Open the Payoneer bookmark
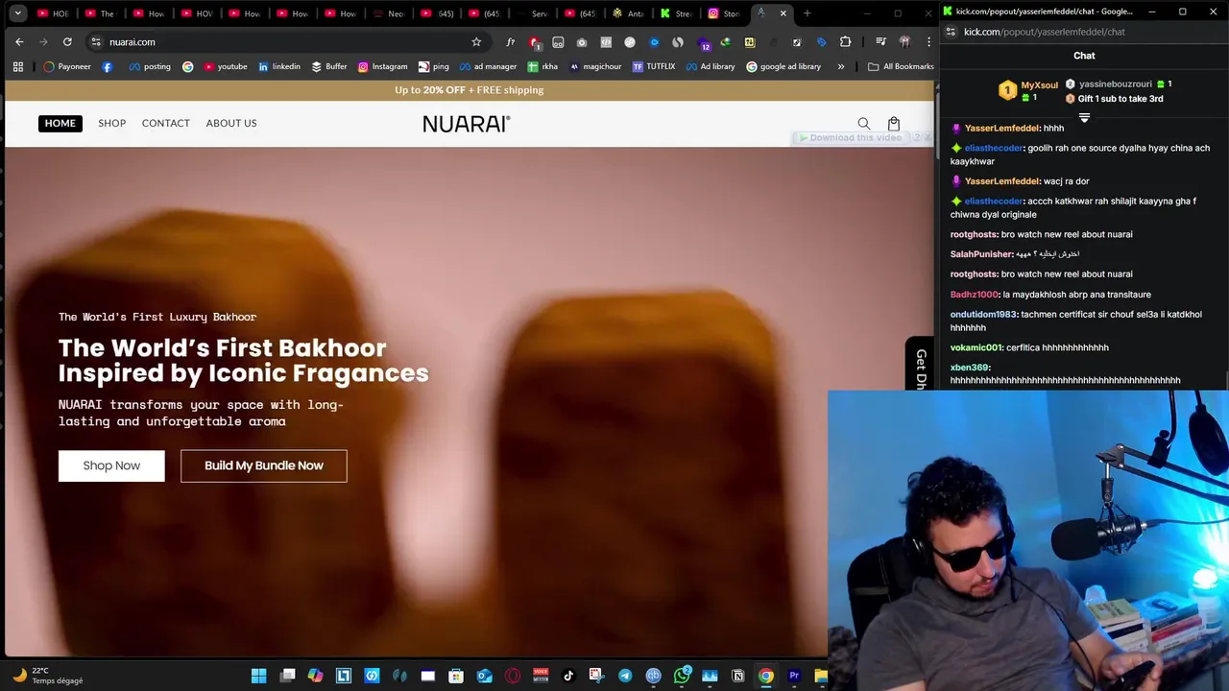This screenshot has width=1229, height=691. 67,67
